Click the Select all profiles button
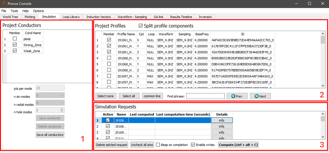 pos(129,96)
